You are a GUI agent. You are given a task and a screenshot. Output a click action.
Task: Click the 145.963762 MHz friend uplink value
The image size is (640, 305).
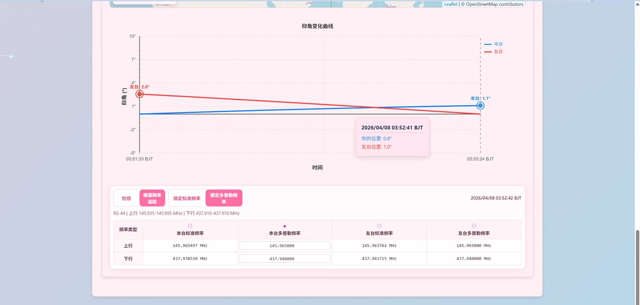379,246
